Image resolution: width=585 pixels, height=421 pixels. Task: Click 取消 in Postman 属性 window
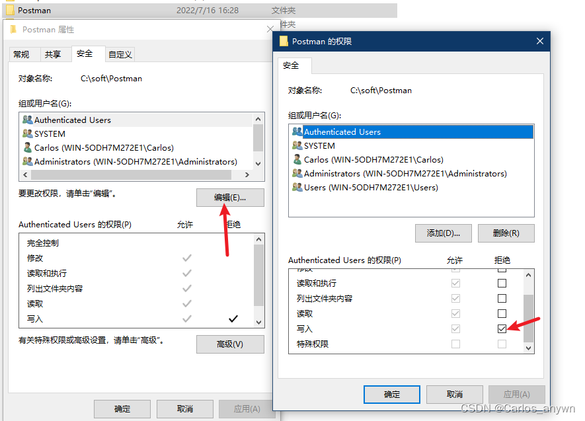tap(184, 409)
